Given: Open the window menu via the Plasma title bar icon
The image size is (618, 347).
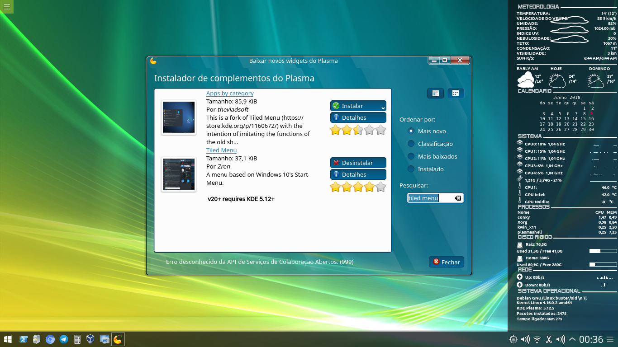Looking at the screenshot, I should [x=153, y=61].
